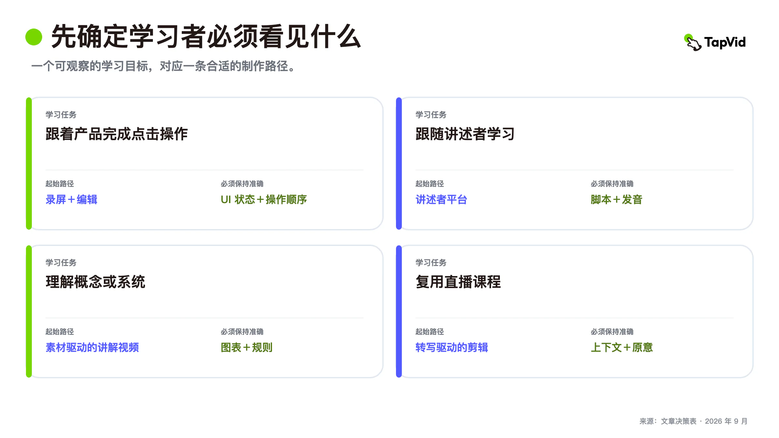The image size is (779, 438).
Task: Select the card heading 跟着产品完成点击操作
Action: (x=117, y=134)
